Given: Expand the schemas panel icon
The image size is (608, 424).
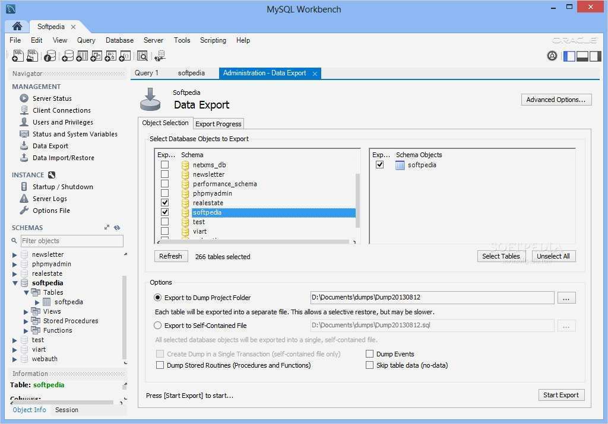Looking at the screenshot, I should (x=107, y=228).
